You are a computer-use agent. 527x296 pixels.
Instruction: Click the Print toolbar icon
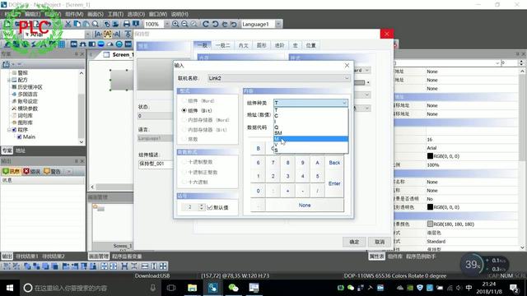126,24
